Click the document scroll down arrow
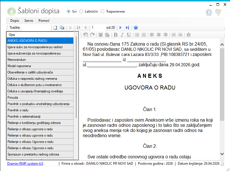The image size is (230, 171). pyautogui.click(x=222, y=154)
